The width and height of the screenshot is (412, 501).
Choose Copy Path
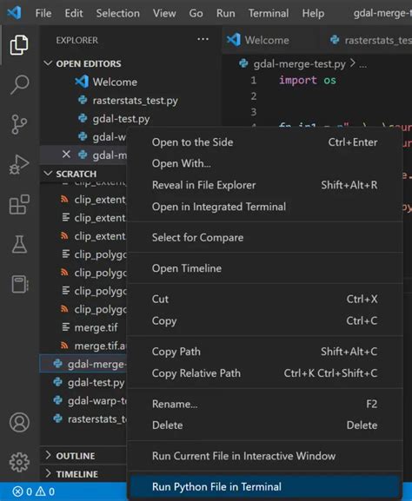(x=264, y=352)
